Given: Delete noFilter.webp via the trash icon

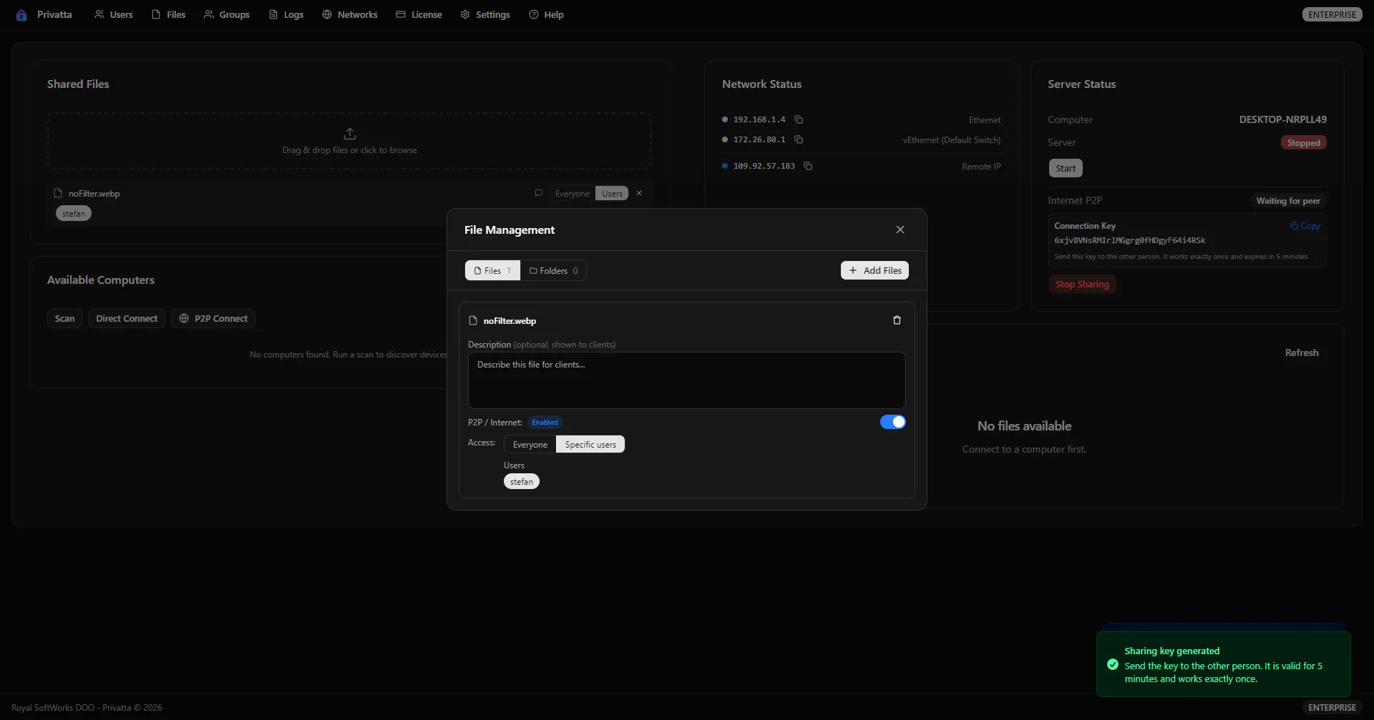Looking at the screenshot, I should tap(897, 320).
